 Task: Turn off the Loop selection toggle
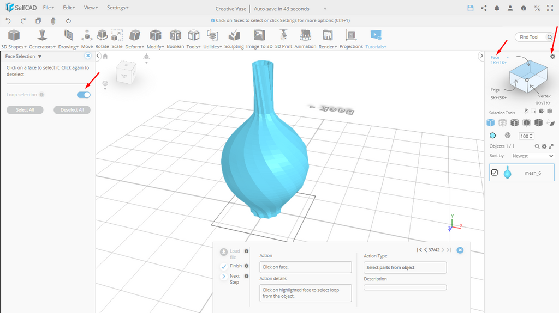point(84,95)
